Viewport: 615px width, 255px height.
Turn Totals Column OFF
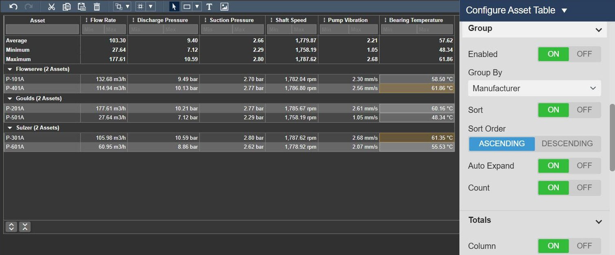[584, 246]
